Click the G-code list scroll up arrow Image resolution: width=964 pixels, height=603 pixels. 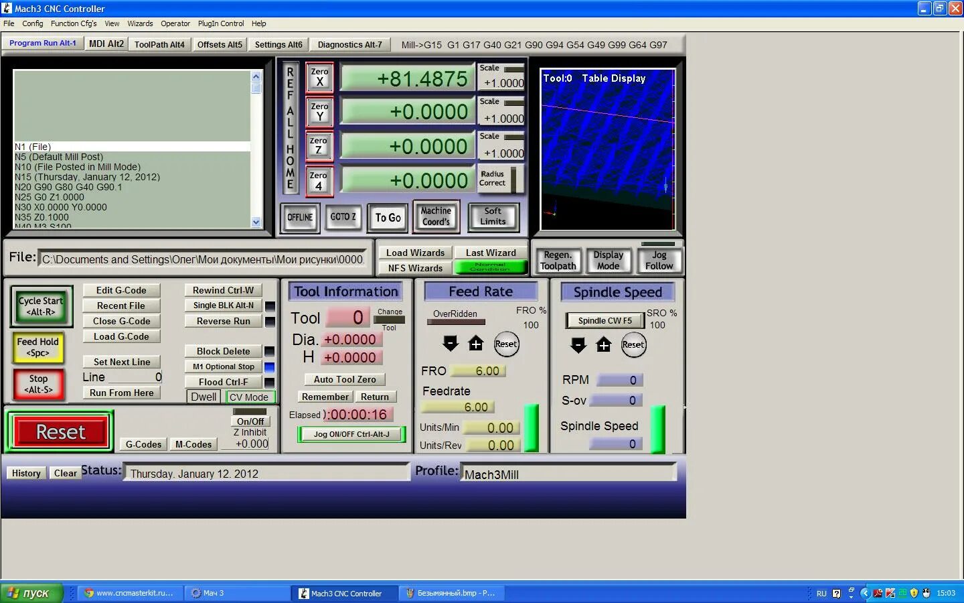[x=256, y=76]
